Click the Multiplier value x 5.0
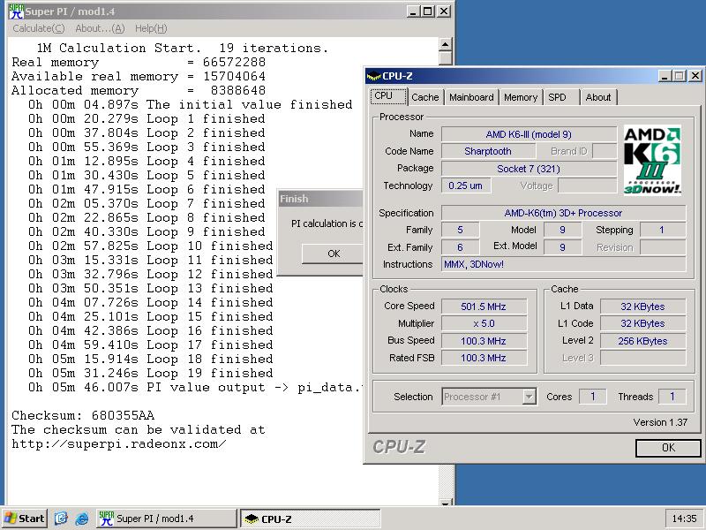The width and height of the screenshot is (706, 530). point(484,323)
